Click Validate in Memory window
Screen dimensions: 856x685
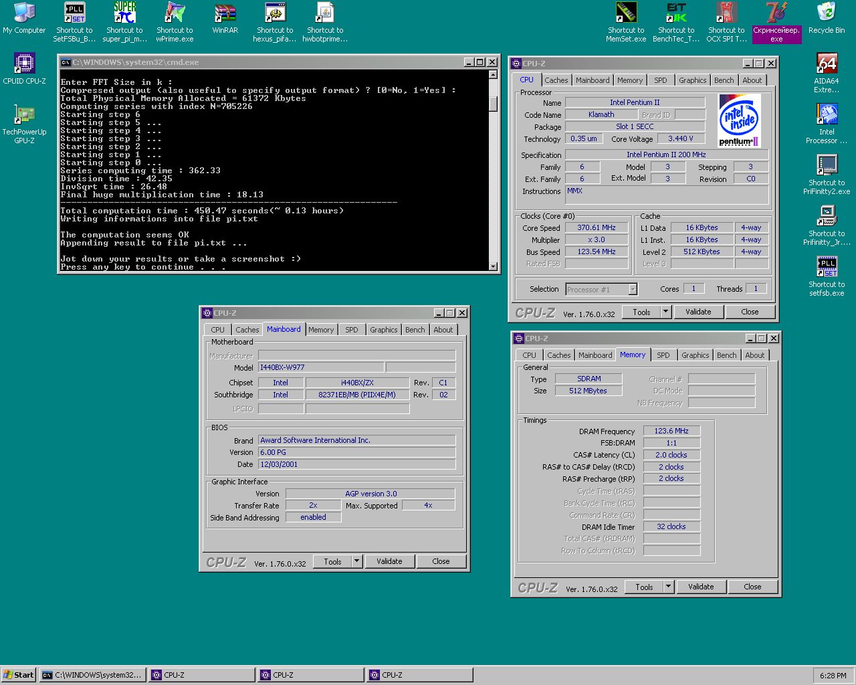[701, 587]
